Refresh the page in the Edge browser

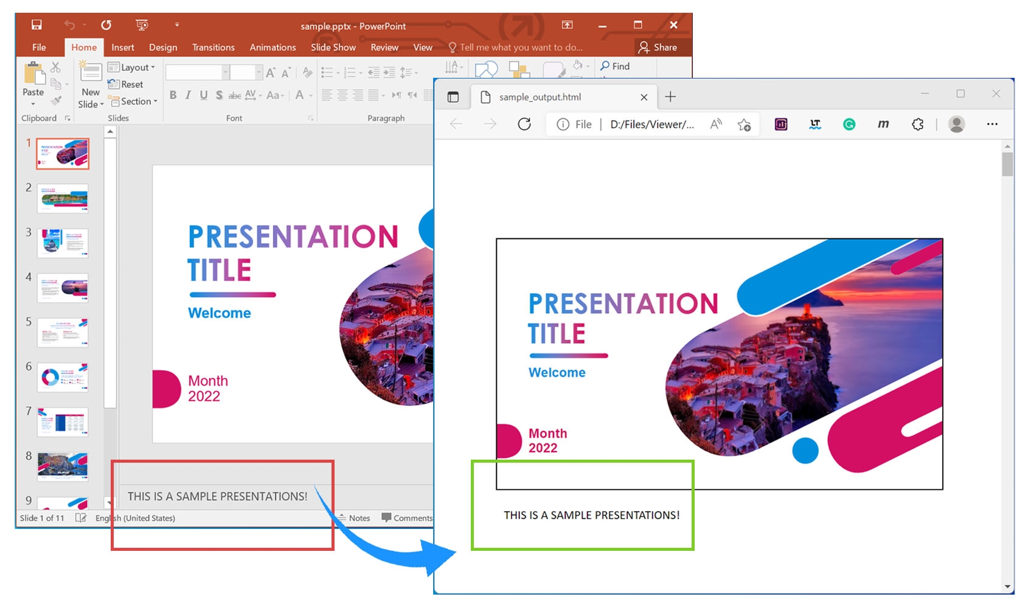tap(524, 124)
